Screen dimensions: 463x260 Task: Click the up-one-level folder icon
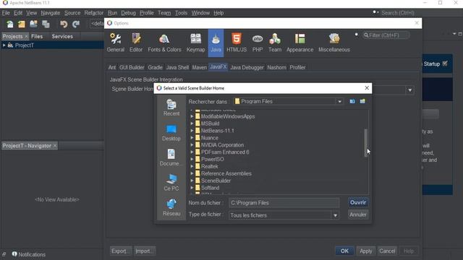352,101
